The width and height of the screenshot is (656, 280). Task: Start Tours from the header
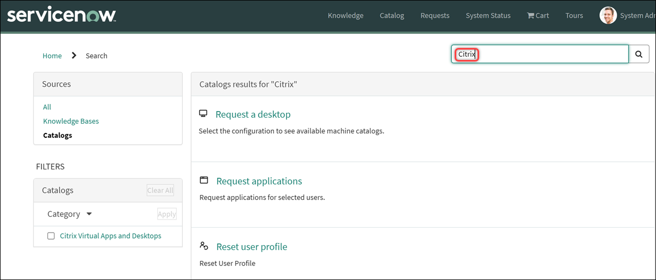[574, 15]
